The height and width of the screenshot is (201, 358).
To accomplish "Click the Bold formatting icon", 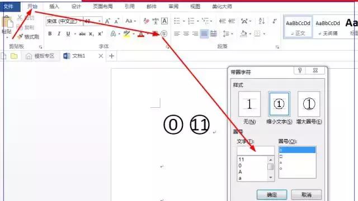I will pyautogui.click(x=50, y=33).
